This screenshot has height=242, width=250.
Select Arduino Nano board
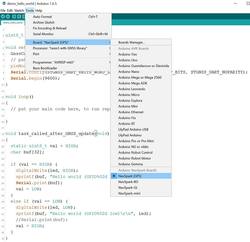(141, 71)
